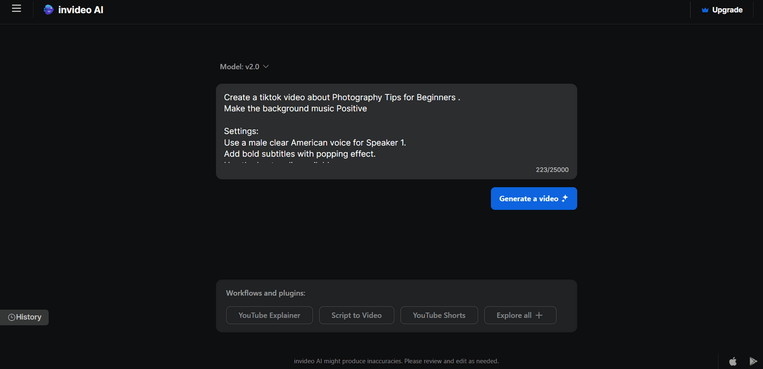Click the 223/25000 character counter

point(552,169)
